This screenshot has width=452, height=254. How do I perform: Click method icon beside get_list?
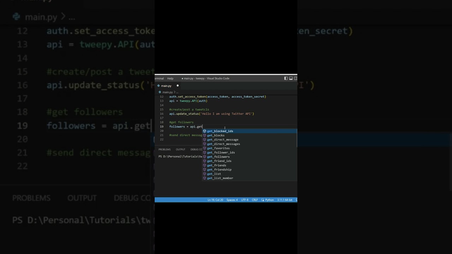tap(204, 174)
